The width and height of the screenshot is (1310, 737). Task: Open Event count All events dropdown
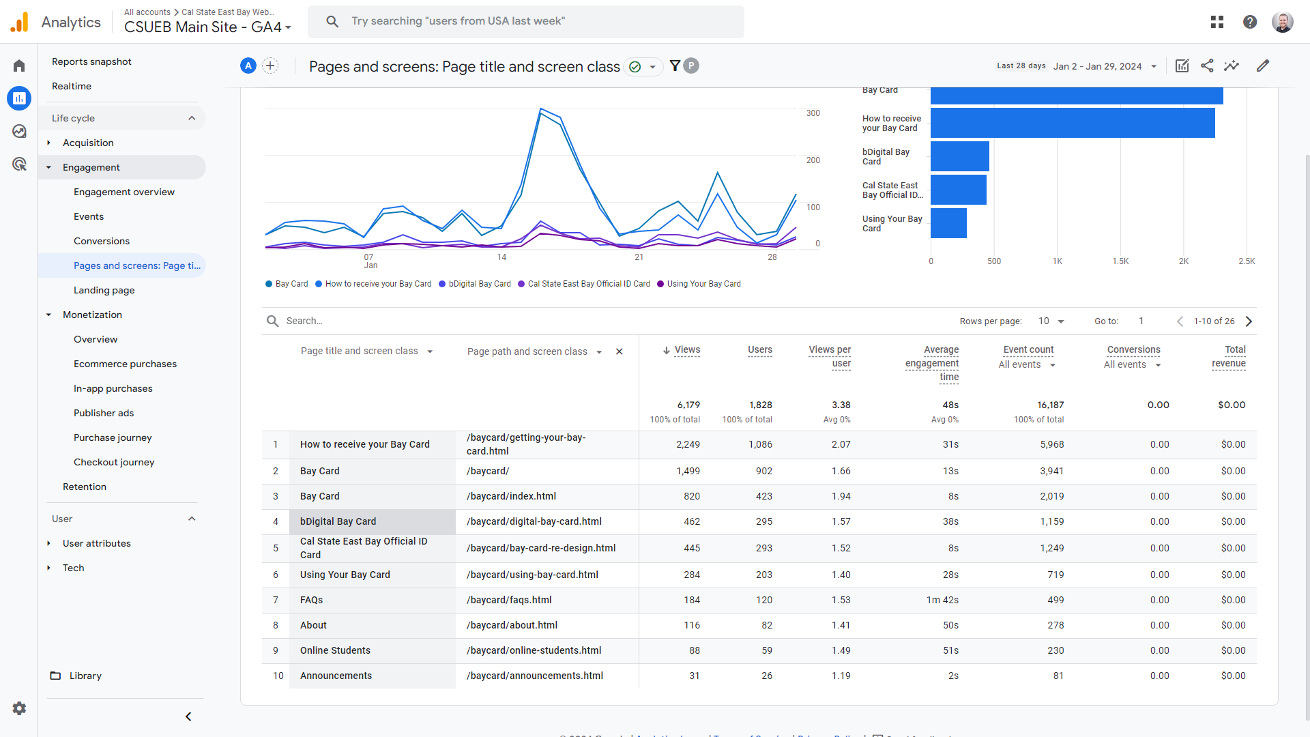1027,365
